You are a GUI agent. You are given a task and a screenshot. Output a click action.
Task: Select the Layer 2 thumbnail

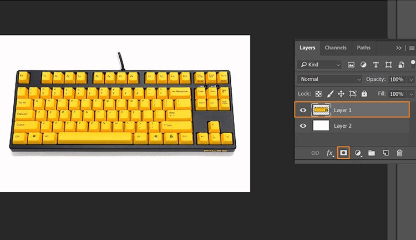321,126
